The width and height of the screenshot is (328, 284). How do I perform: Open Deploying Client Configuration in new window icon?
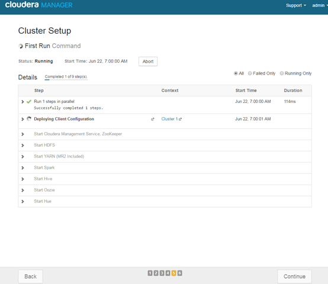tap(153, 119)
